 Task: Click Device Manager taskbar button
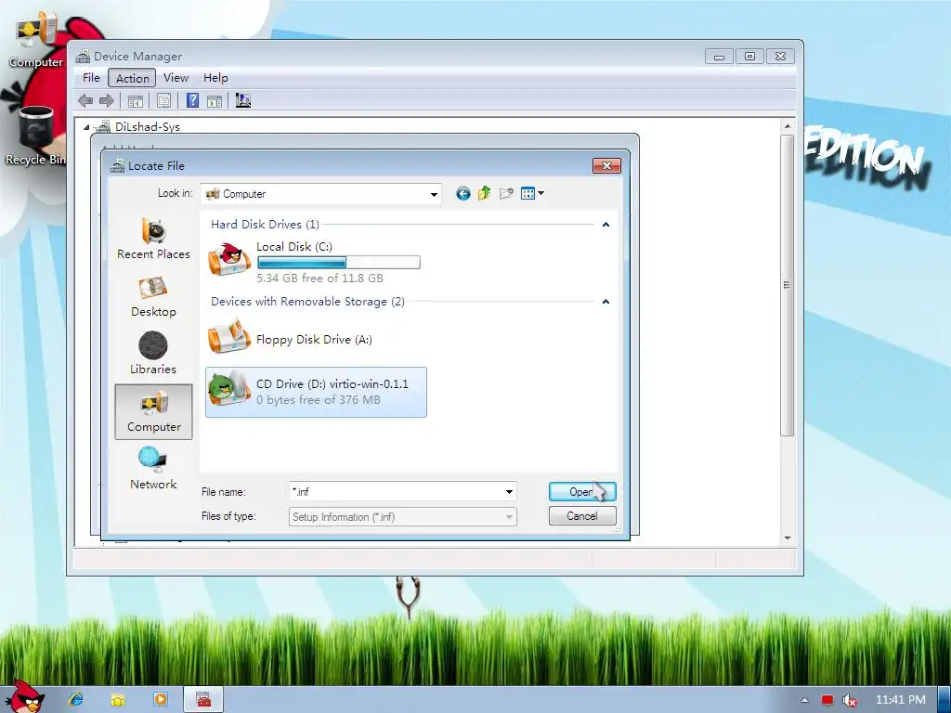coord(203,700)
